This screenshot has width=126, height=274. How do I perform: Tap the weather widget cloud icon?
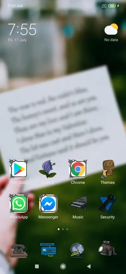(x=111, y=29)
